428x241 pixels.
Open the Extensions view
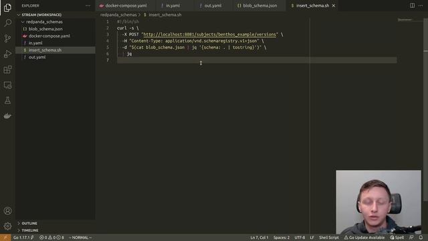click(7, 70)
